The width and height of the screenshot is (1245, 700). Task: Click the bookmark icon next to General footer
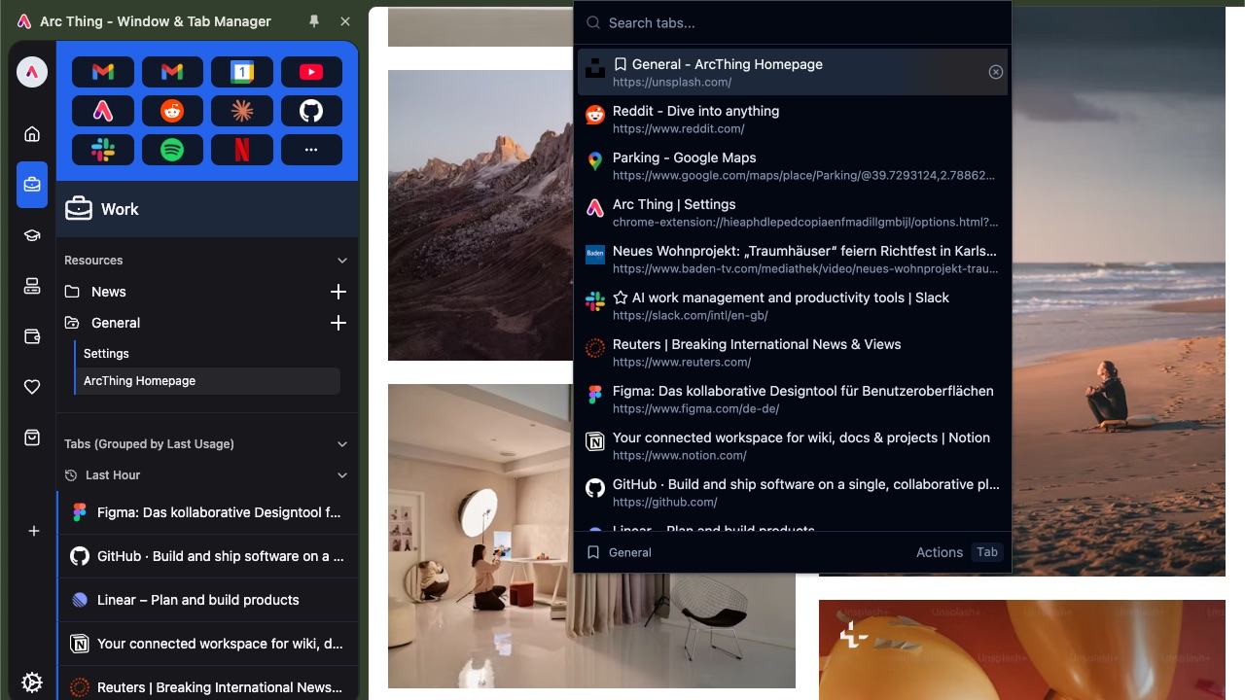tap(593, 552)
